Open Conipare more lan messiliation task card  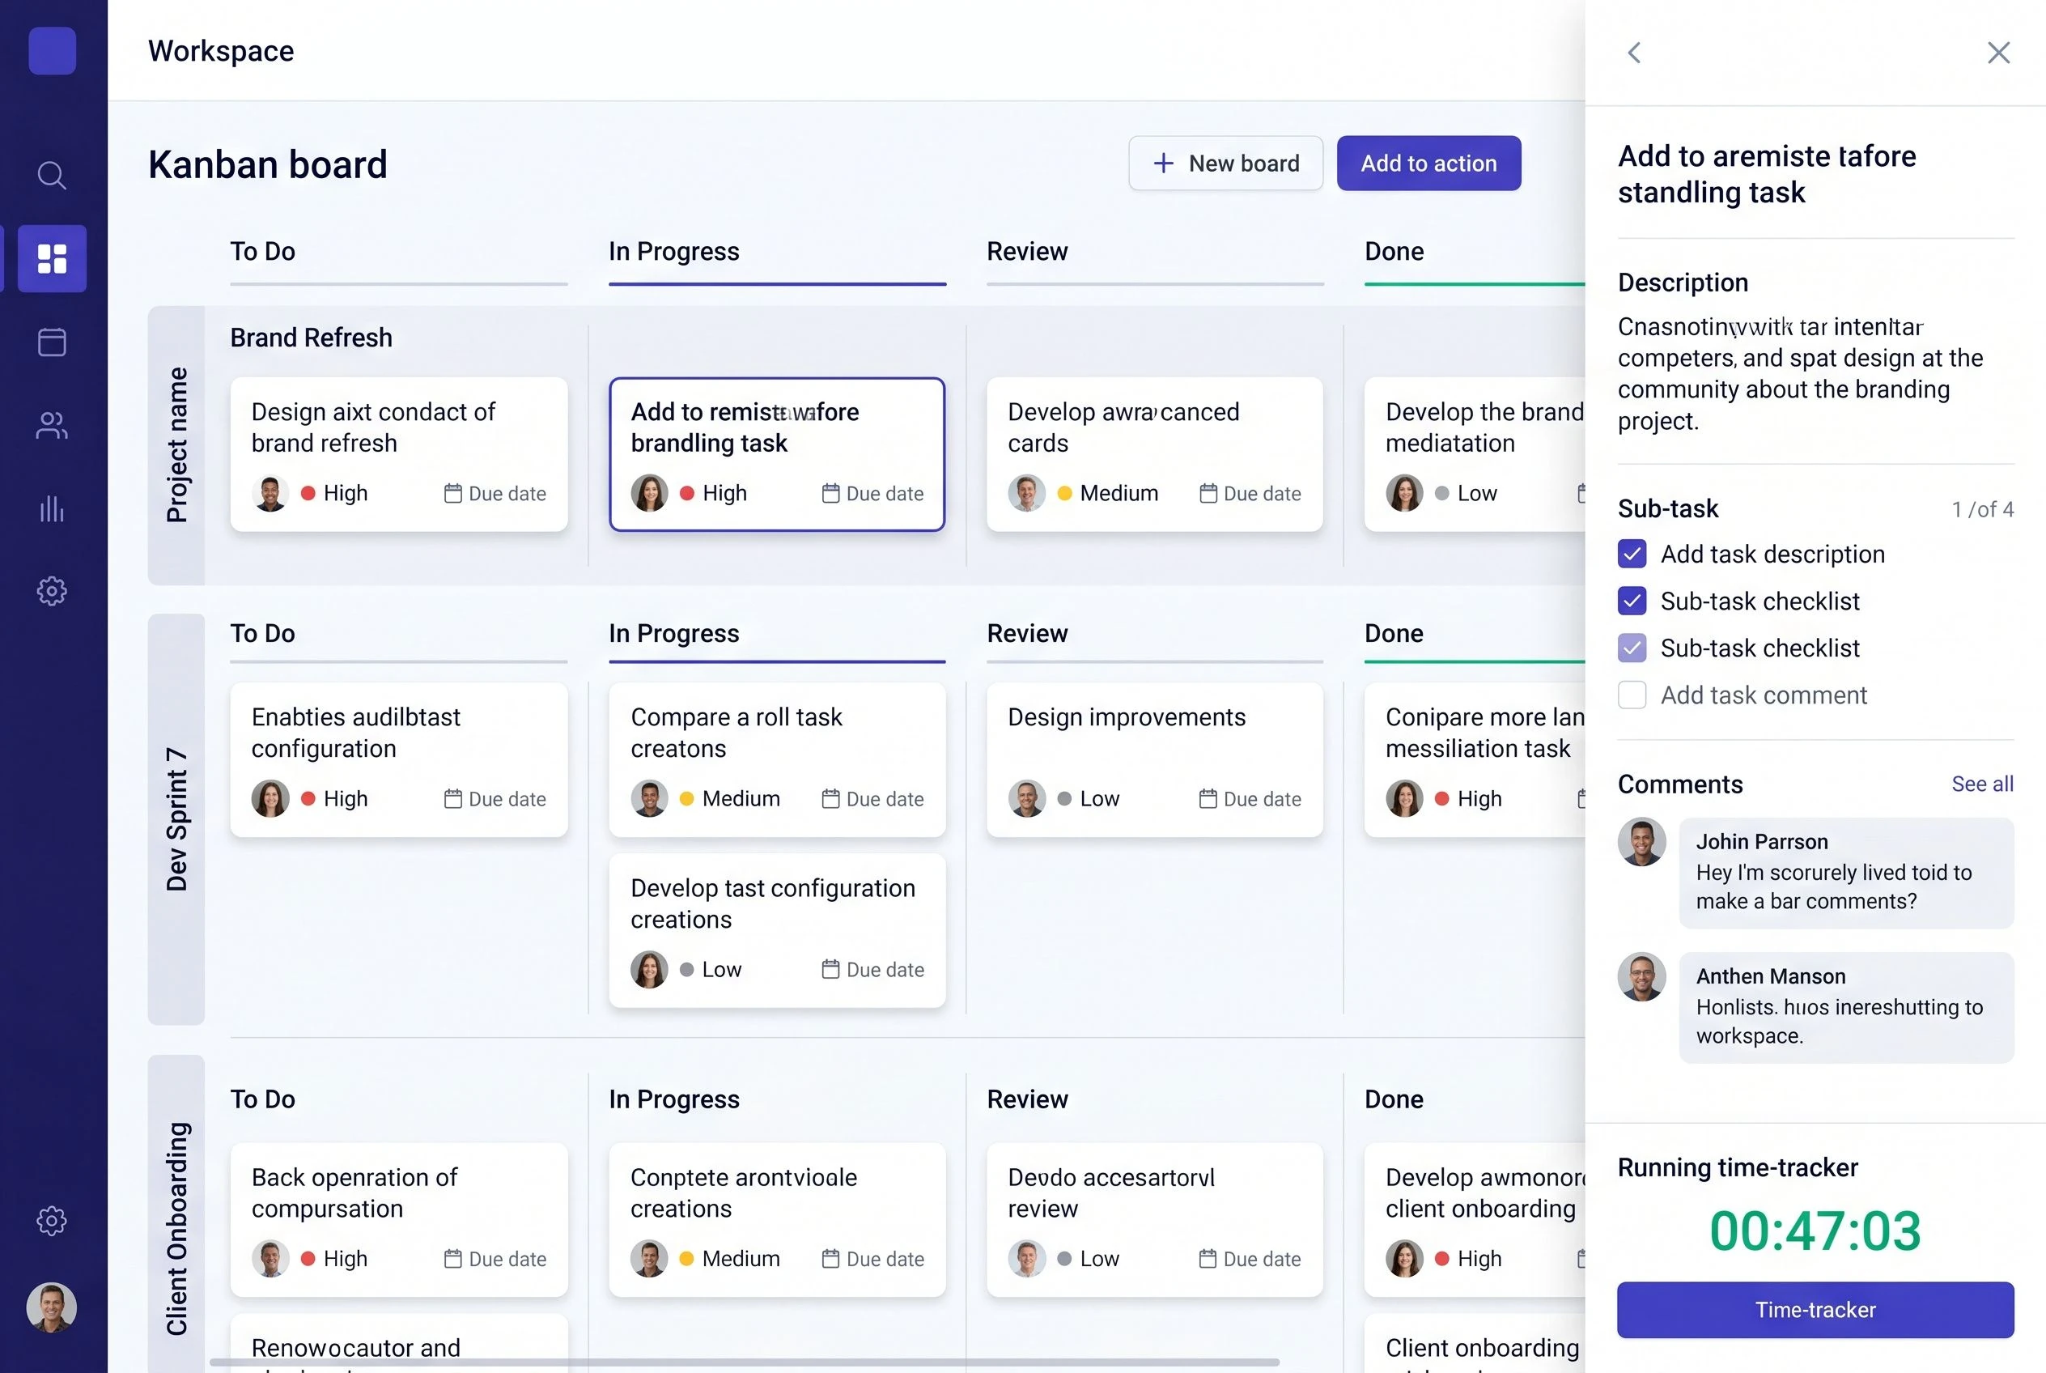coord(1475,759)
